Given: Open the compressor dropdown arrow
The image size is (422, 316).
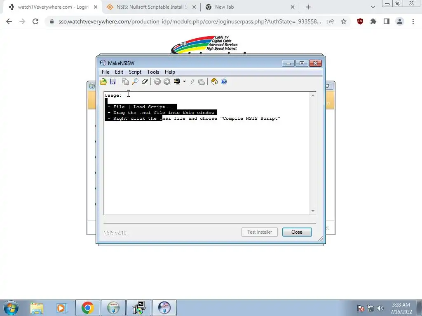Looking at the screenshot, I should [x=184, y=82].
